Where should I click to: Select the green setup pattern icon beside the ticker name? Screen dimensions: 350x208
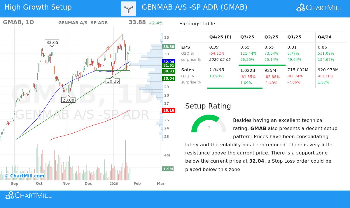point(128,8)
